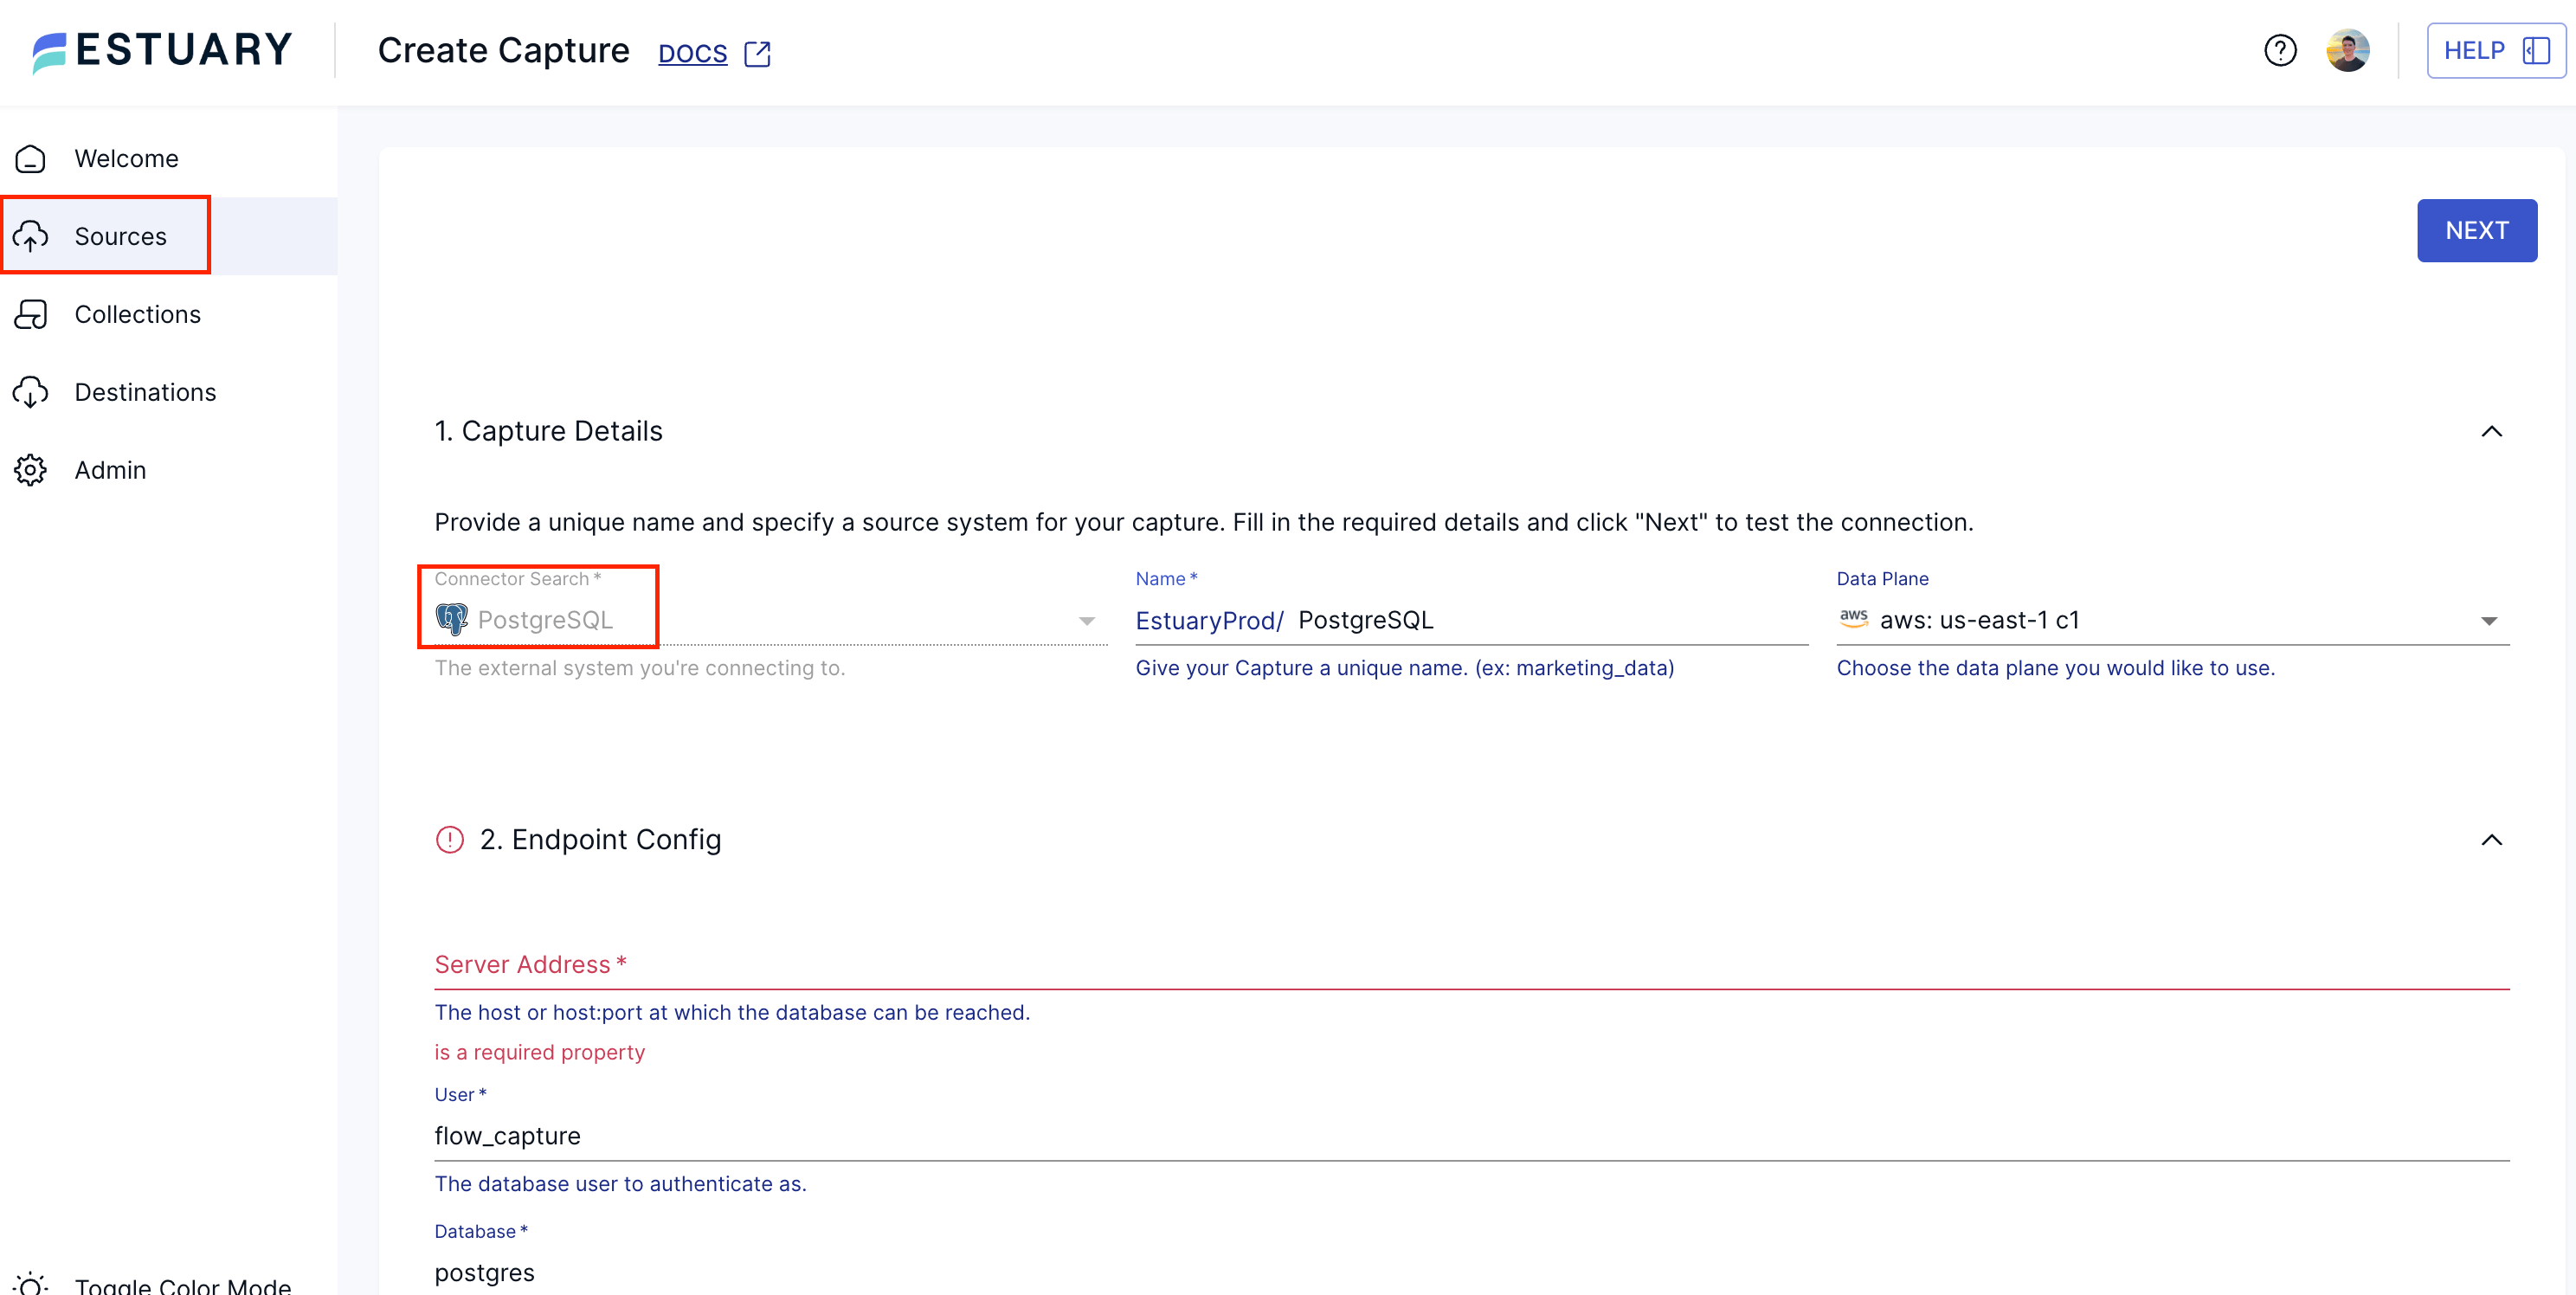Open the help question mark icon
This screenshot has width=2576, height=1295.
[x=2280, y=49]
